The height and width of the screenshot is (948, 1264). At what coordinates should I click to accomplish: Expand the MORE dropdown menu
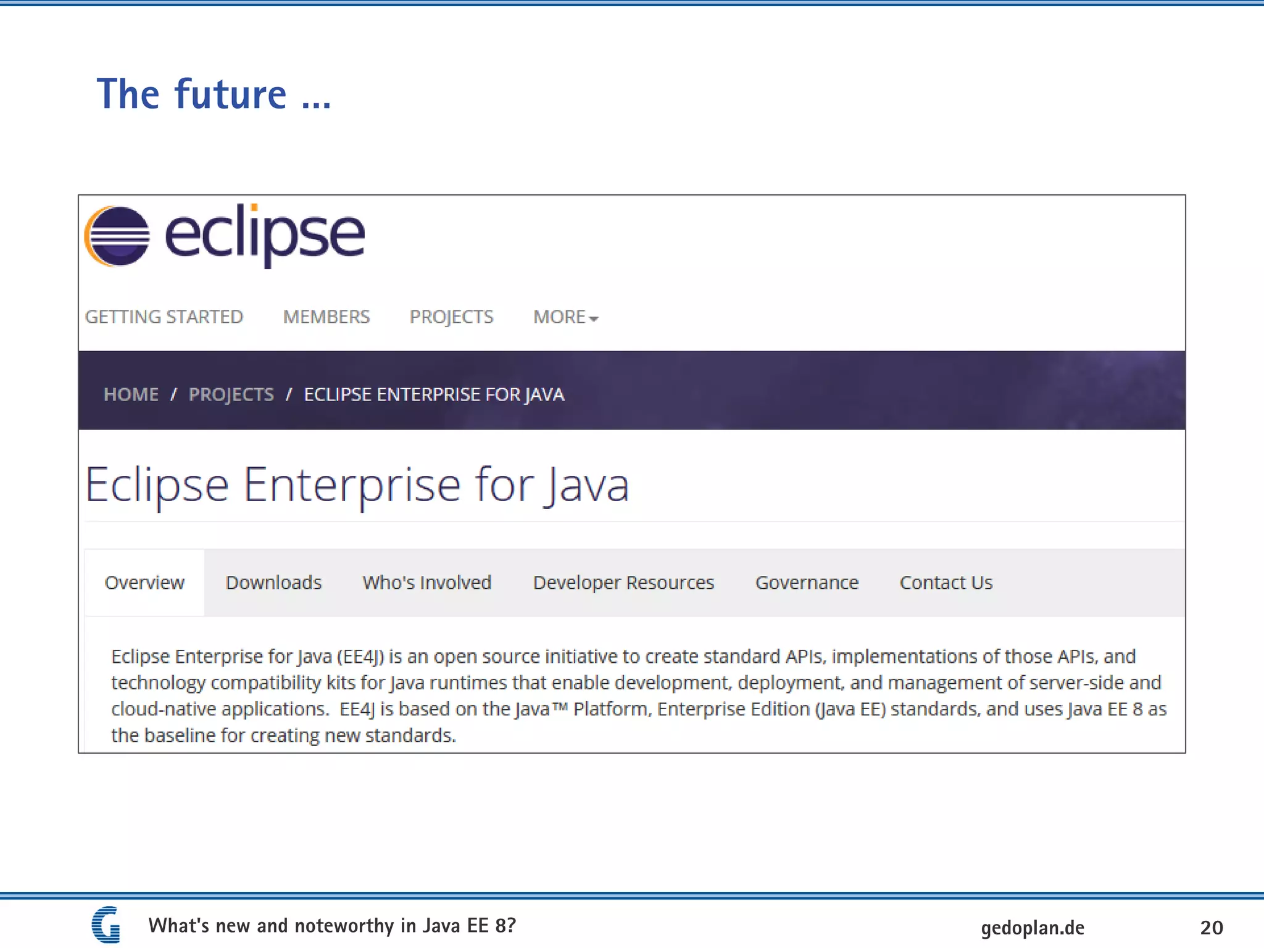point(566,317)
